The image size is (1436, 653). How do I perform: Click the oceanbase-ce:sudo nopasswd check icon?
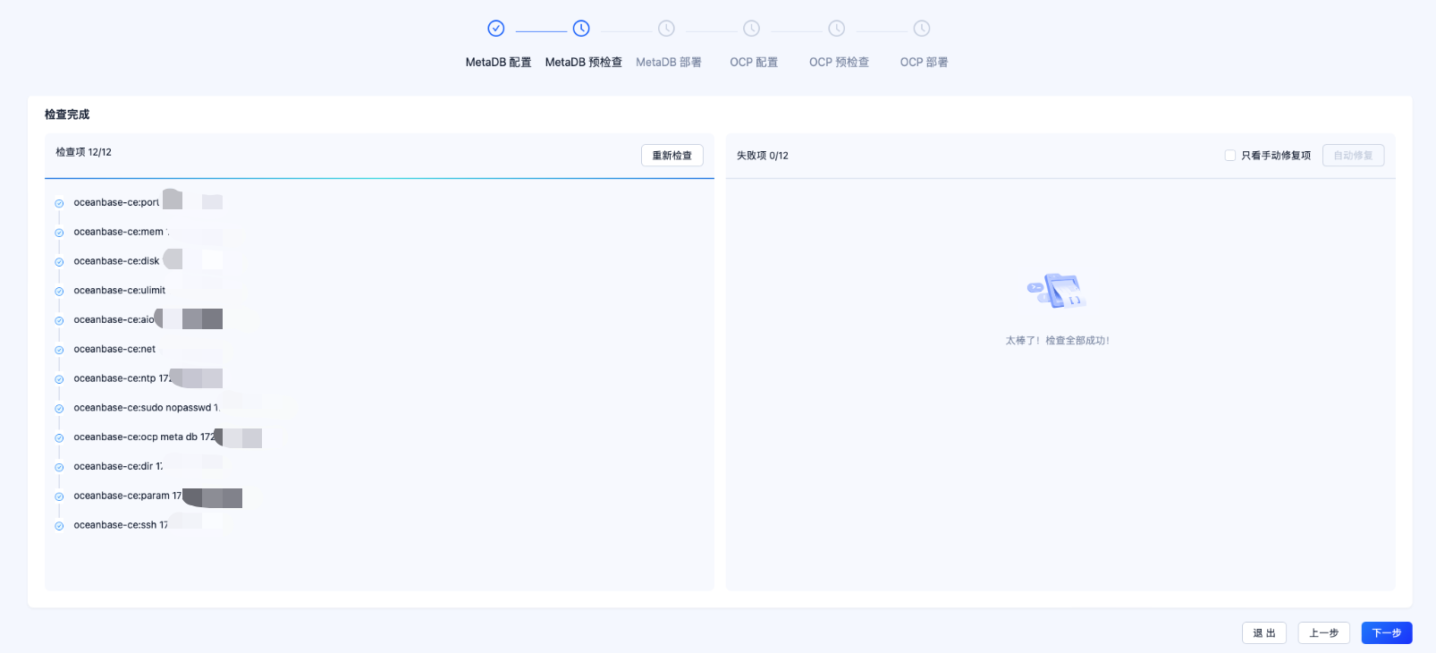coord(59,409)
